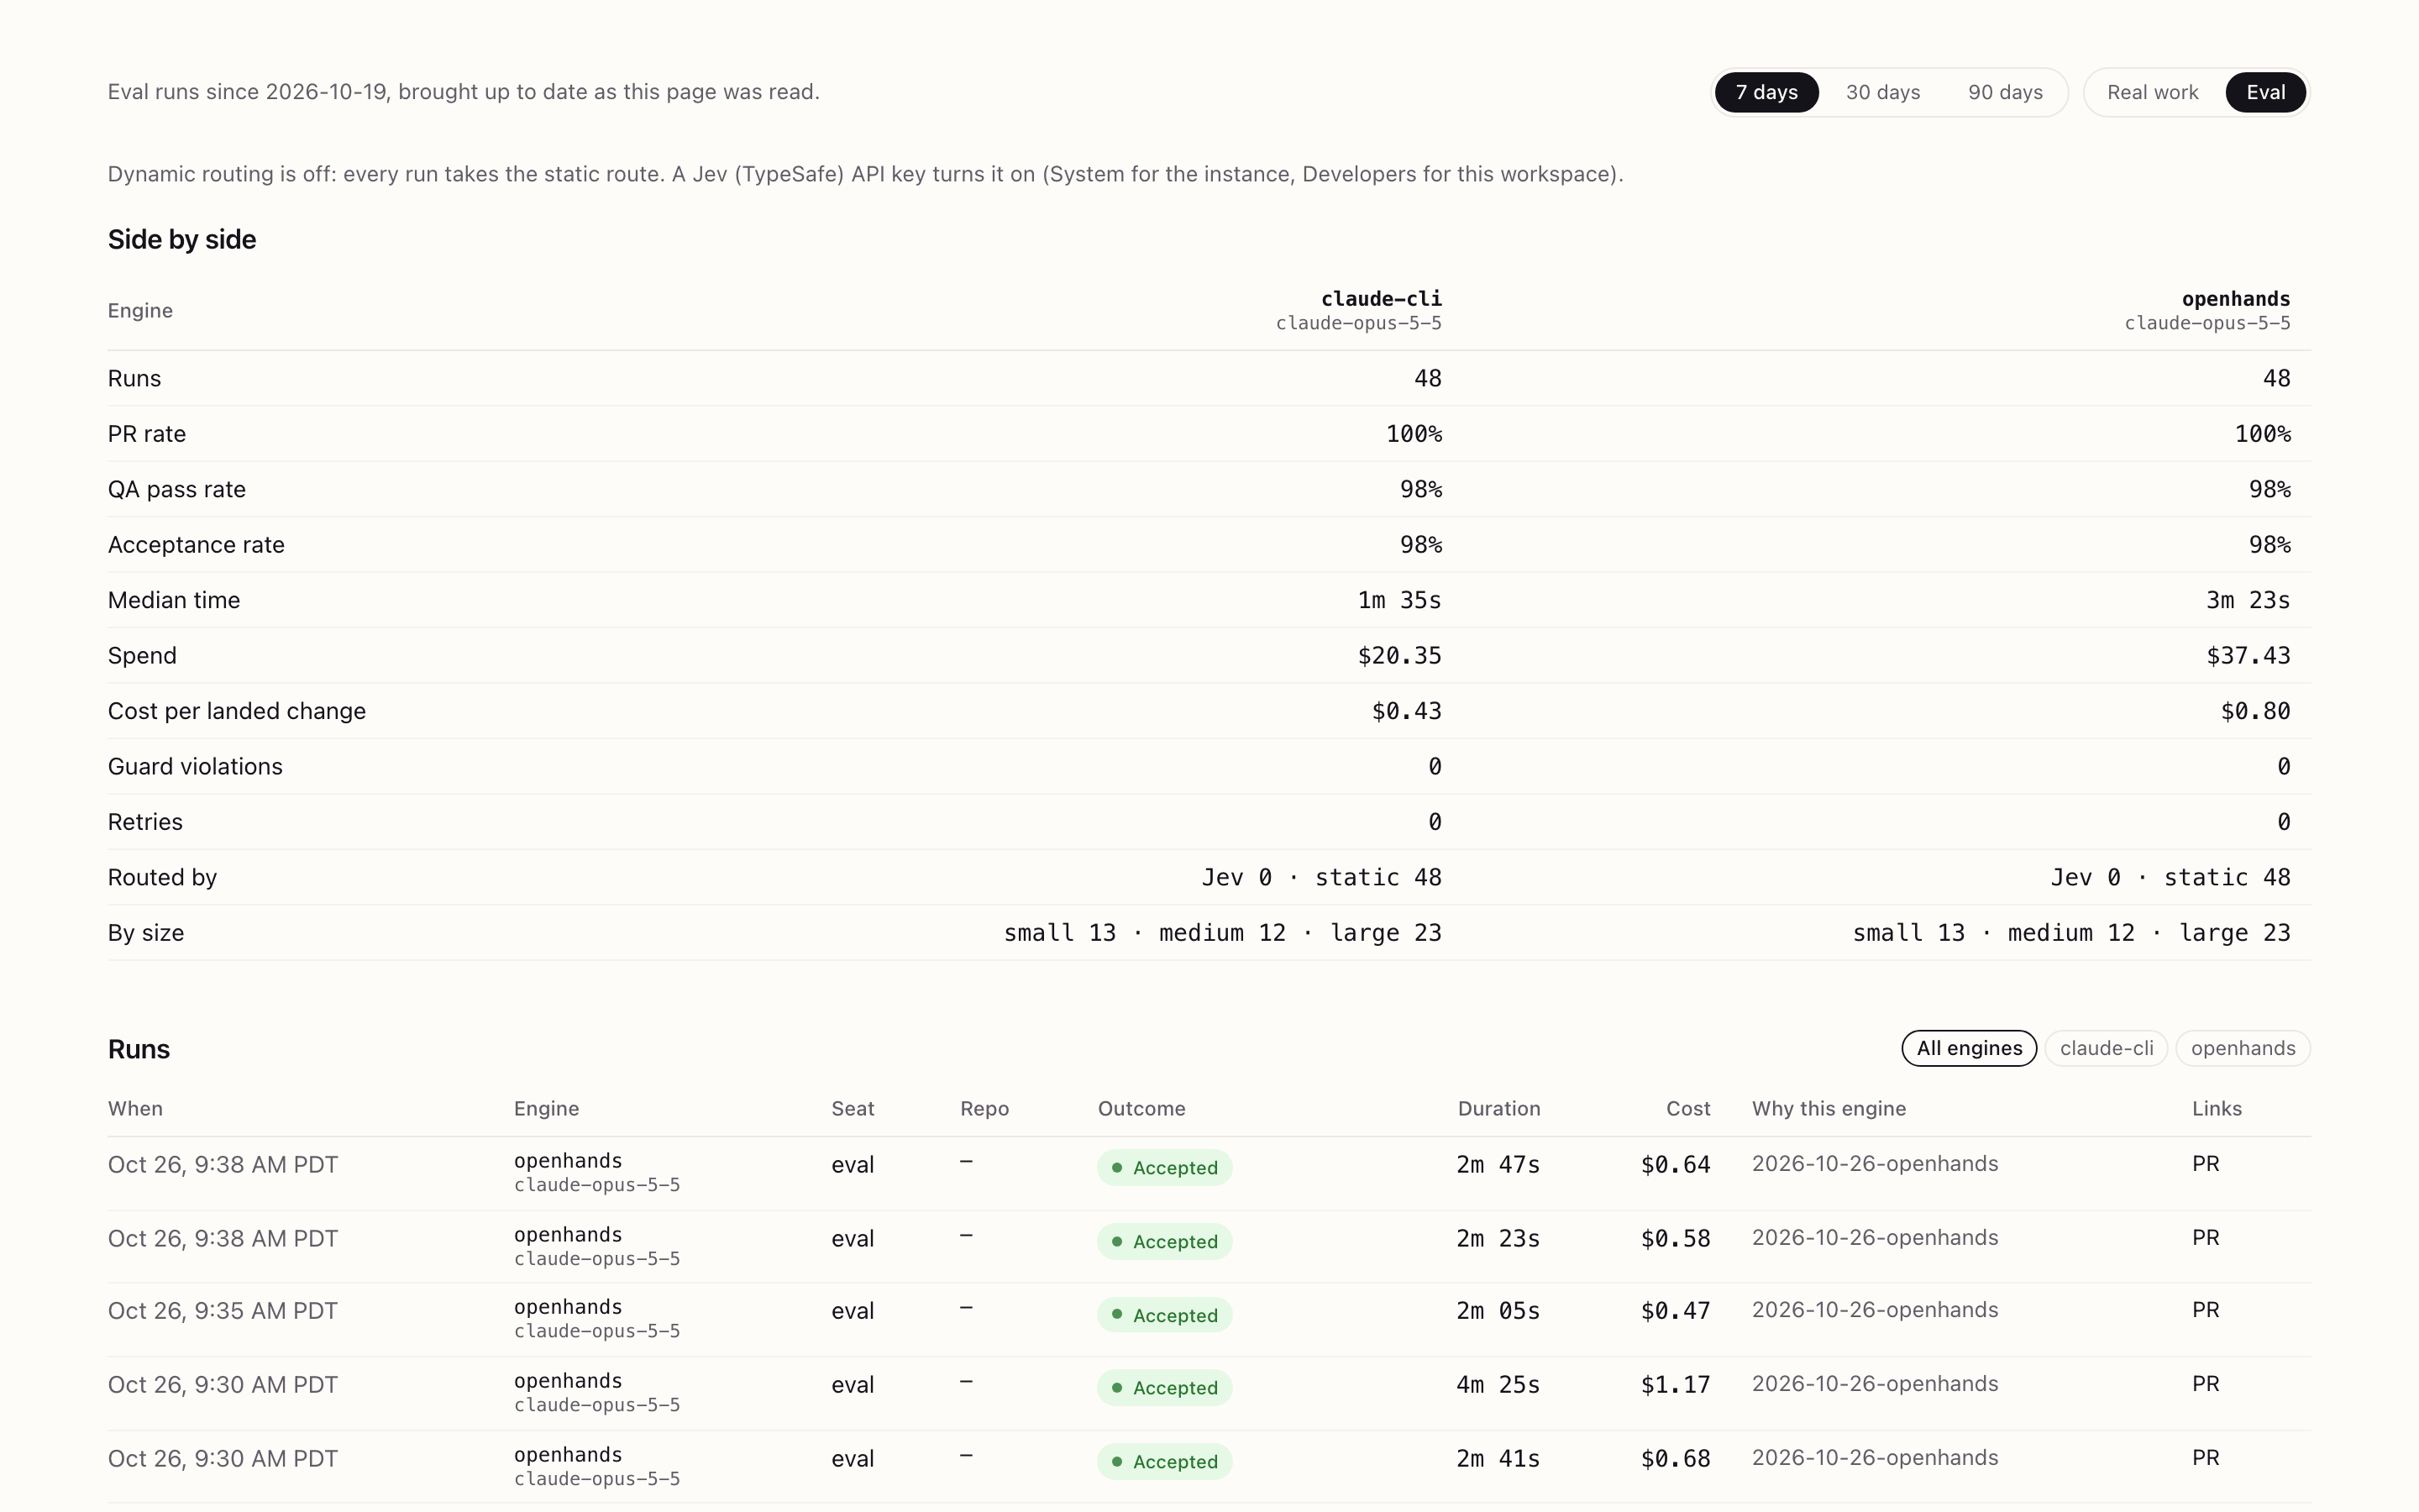The image size is (2419, 1512).
Task: Click Accepted badge on the 4m 25s run
Action: pyautogui.click(x=1164, y=1388)
